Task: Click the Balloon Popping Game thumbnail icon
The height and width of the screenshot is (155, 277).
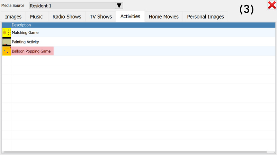Action: 7,51
